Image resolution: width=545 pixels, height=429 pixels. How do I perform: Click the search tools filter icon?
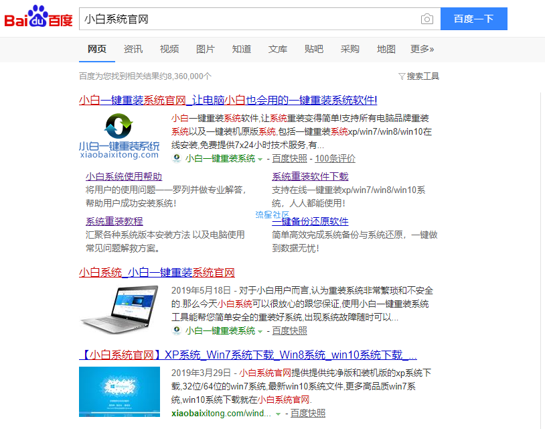click(402, 76)
